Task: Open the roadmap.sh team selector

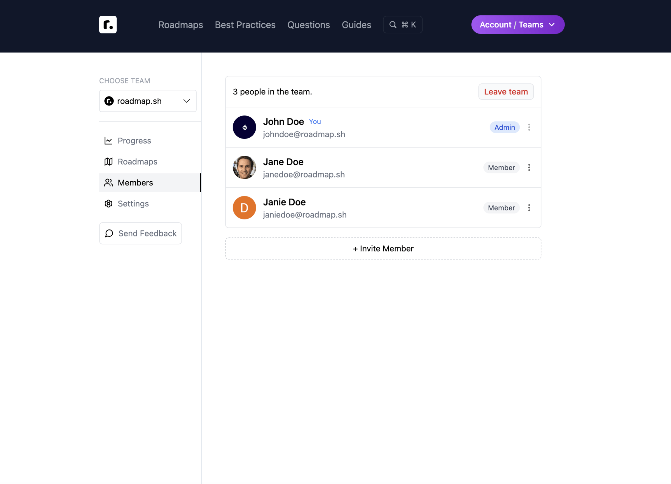Action: pyautogui.click(x=148, y=101)
